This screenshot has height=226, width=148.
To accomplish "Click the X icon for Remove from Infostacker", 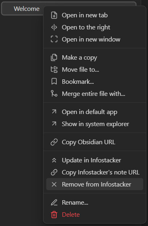I will click(54, 185).
